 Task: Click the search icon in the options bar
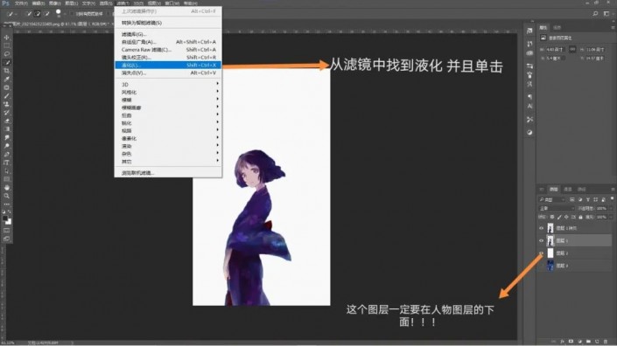pos(595,14)
